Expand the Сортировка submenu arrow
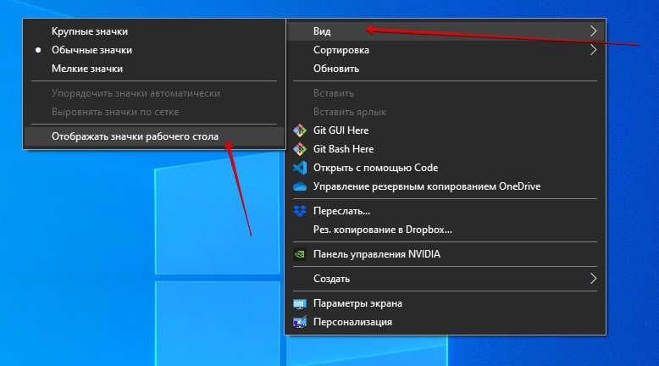This screenshot has height=366, width=659. 593,50
